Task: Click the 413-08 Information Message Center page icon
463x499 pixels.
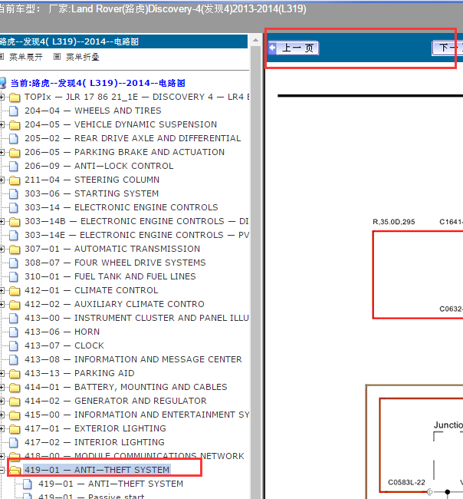Action: (14, 359)
